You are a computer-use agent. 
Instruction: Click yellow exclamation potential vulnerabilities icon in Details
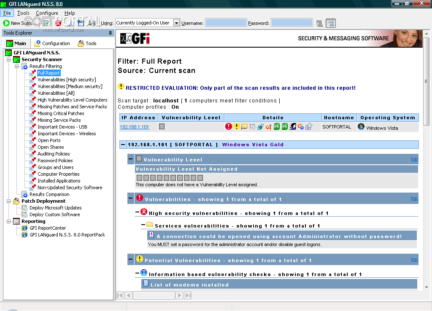point(236,126)
